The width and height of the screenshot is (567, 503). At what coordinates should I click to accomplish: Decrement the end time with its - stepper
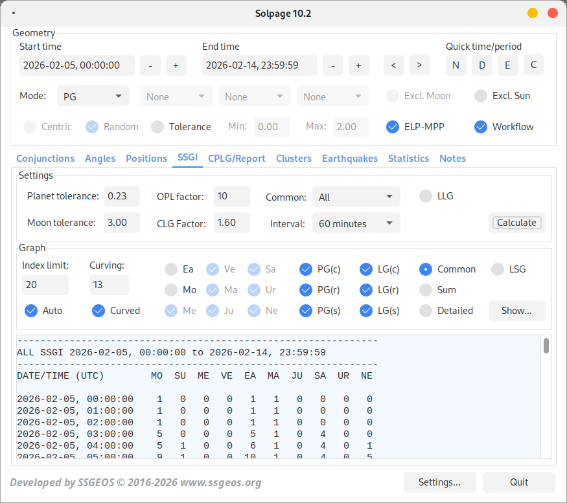[x=333, y=65]
